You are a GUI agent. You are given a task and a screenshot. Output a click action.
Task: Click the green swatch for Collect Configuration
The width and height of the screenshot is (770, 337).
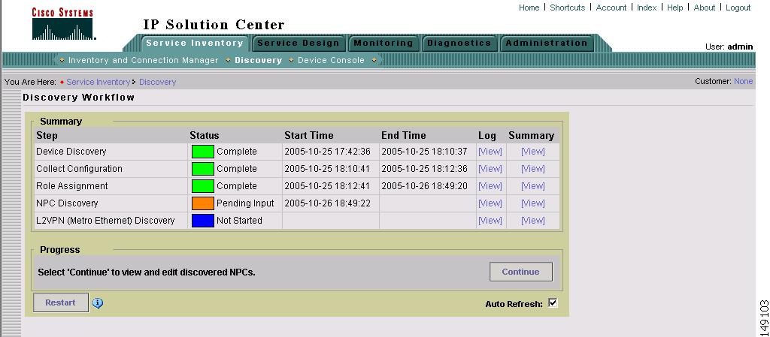click(x=203, y=168)
